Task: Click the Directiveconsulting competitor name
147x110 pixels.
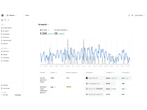Action: 94,94
